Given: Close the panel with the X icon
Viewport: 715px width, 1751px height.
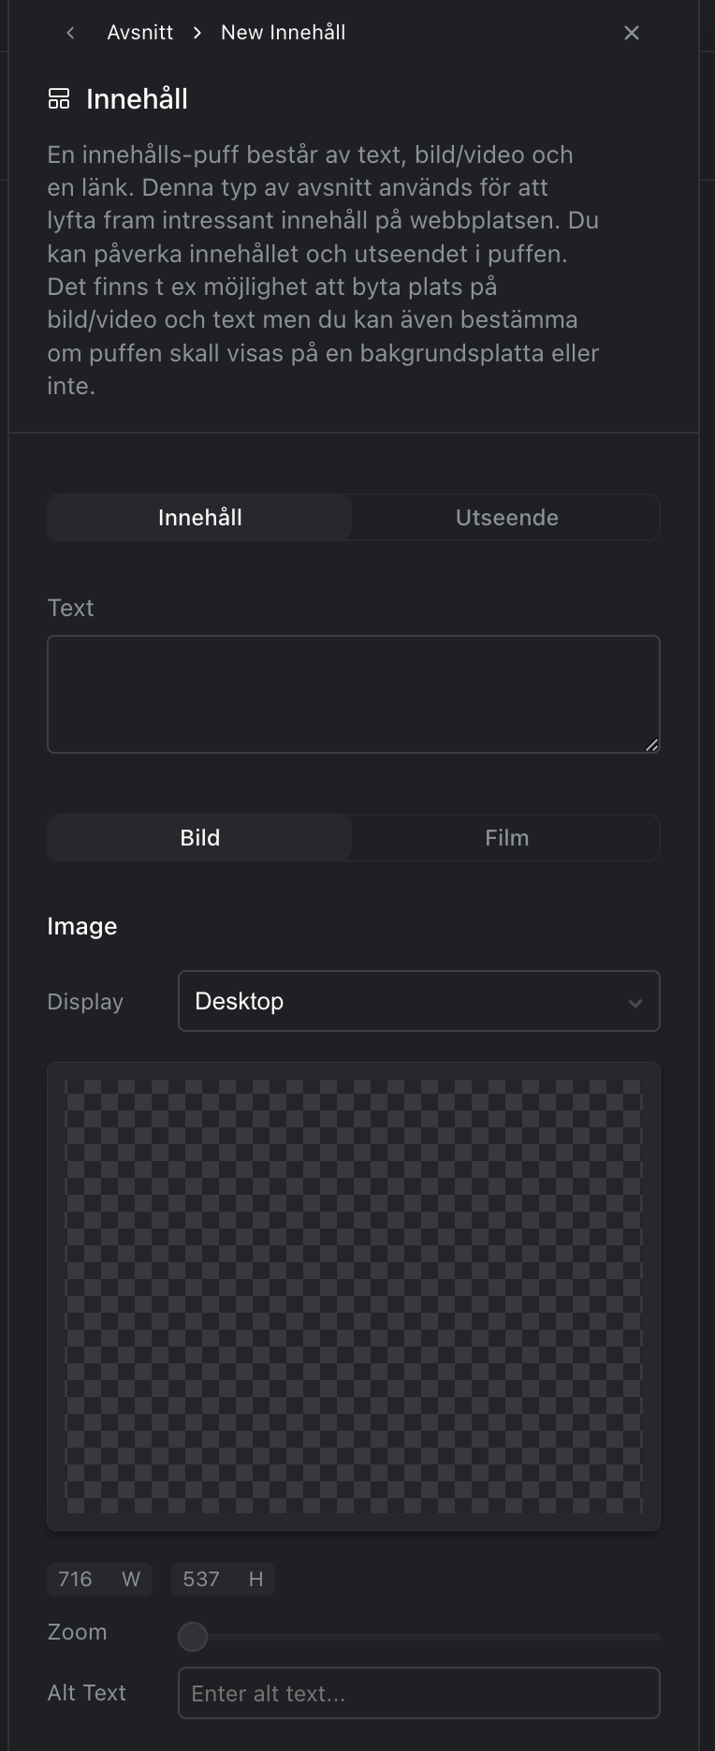Looking at the screenshot, I should (632, 33).
